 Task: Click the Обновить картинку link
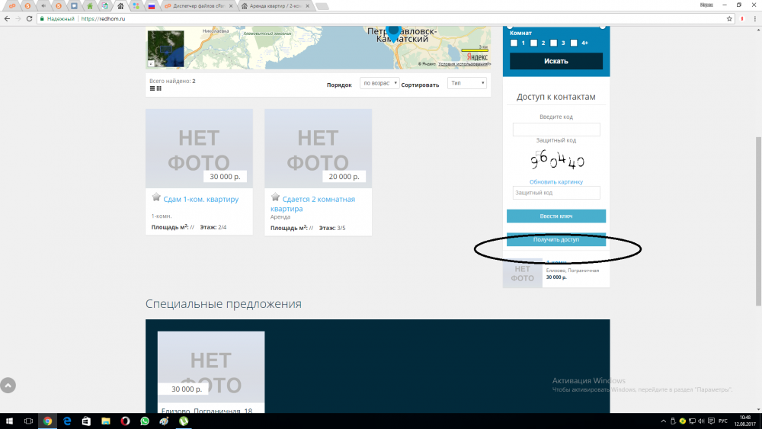pos(556,182)
